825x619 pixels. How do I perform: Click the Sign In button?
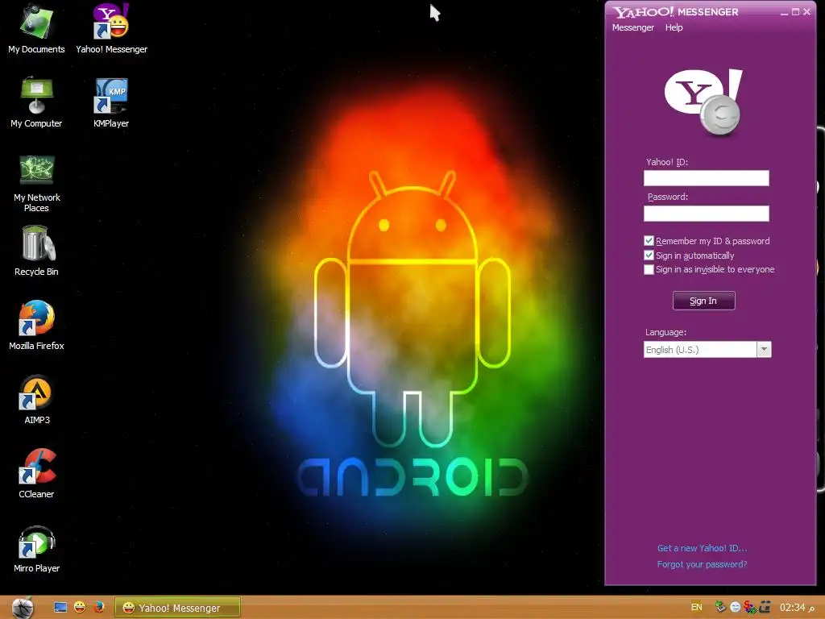coord(703,301)
